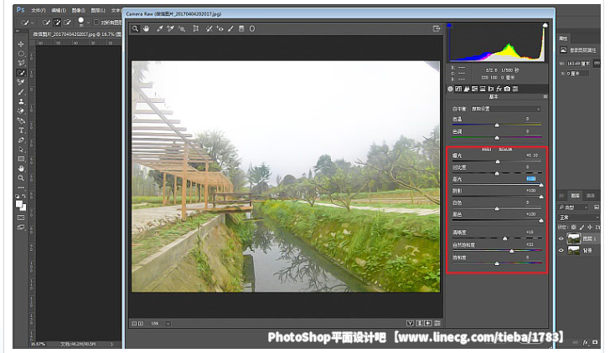
Task: Open the layer filter type dropdown
Action: tap(573, 207)
